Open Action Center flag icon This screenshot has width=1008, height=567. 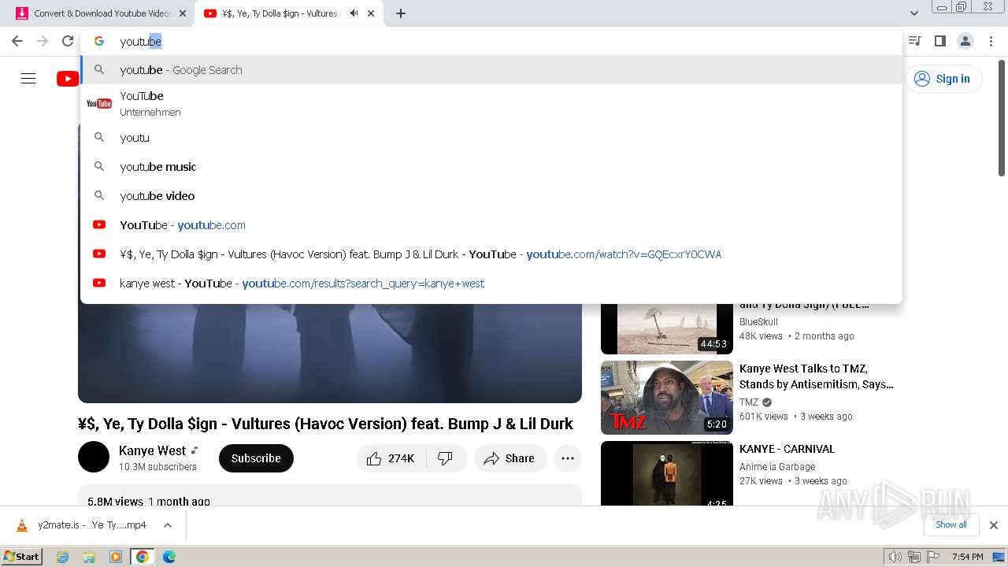click(x=932, y=557)
